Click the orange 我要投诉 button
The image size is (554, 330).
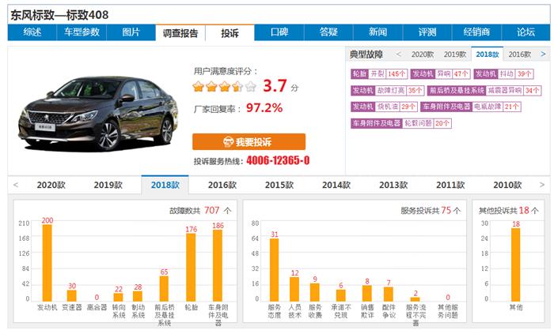pos(249,142)
